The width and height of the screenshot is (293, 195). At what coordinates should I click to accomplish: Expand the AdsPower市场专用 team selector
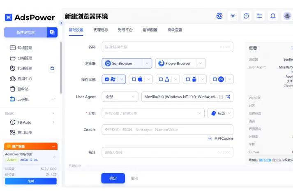(x=54, y=157)
